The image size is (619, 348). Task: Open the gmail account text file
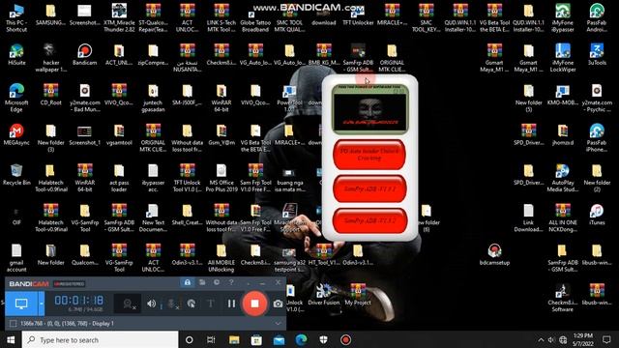[16, 257]
